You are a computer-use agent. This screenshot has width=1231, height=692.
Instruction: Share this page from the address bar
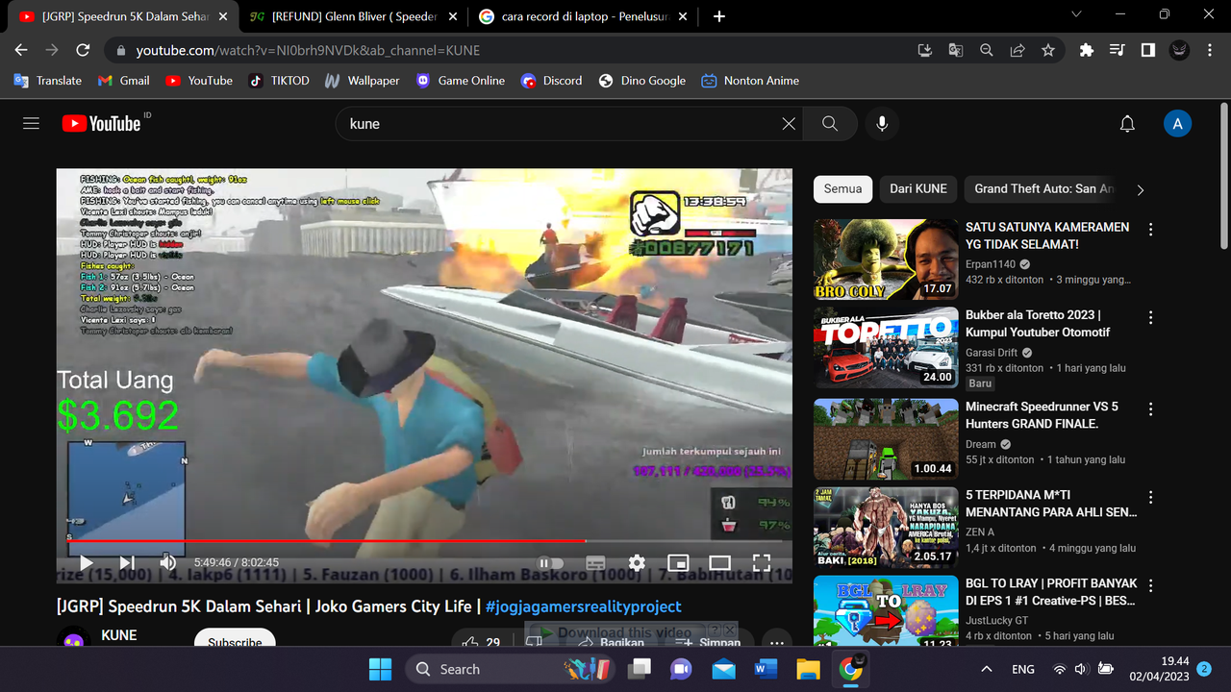[x=1017, y=50]
